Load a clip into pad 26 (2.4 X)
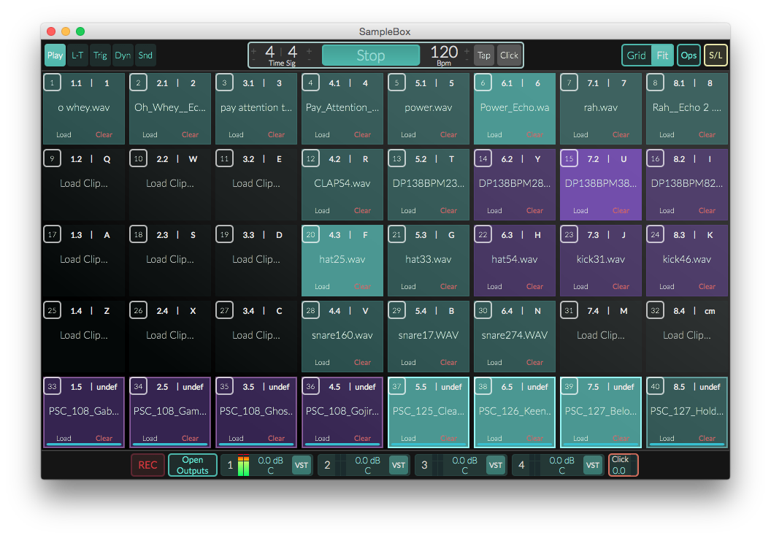The width and height of the screenshot is (771, 538). pos(169,335)
